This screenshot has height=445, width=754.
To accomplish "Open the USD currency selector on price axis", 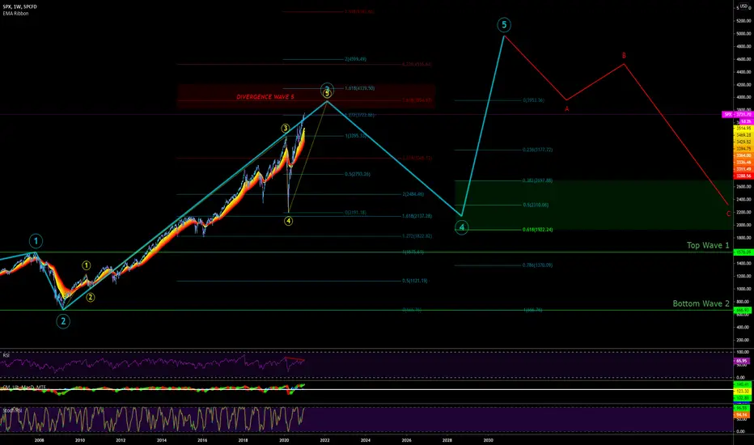I will (x=744, y=6).
